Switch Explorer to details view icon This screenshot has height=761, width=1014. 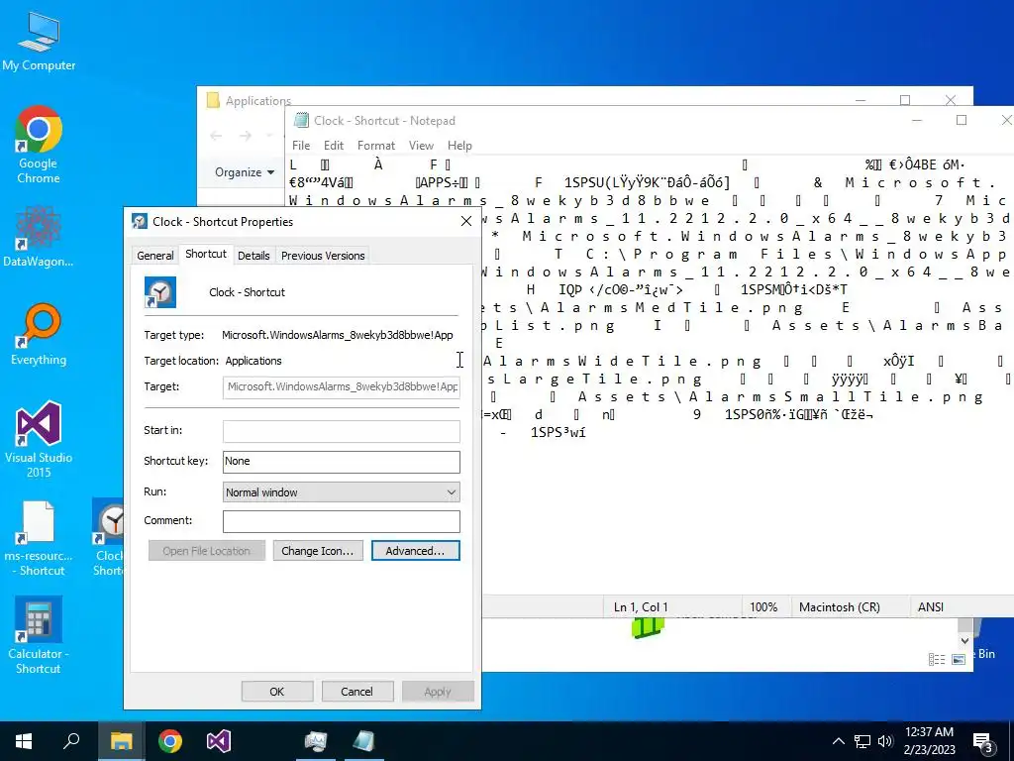(x=937, y=659)
